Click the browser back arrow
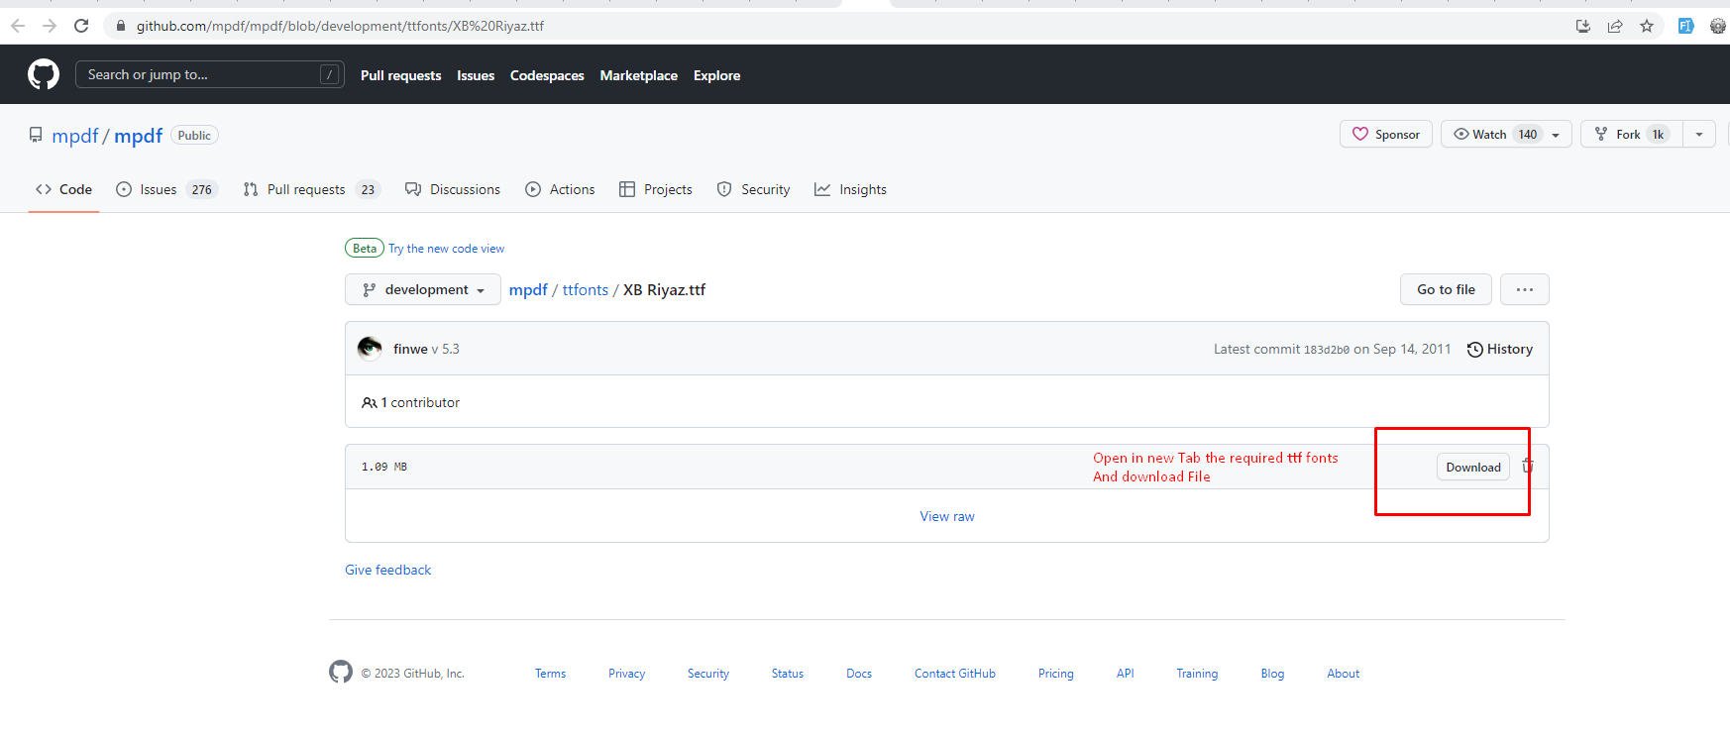 pos(18,26)
